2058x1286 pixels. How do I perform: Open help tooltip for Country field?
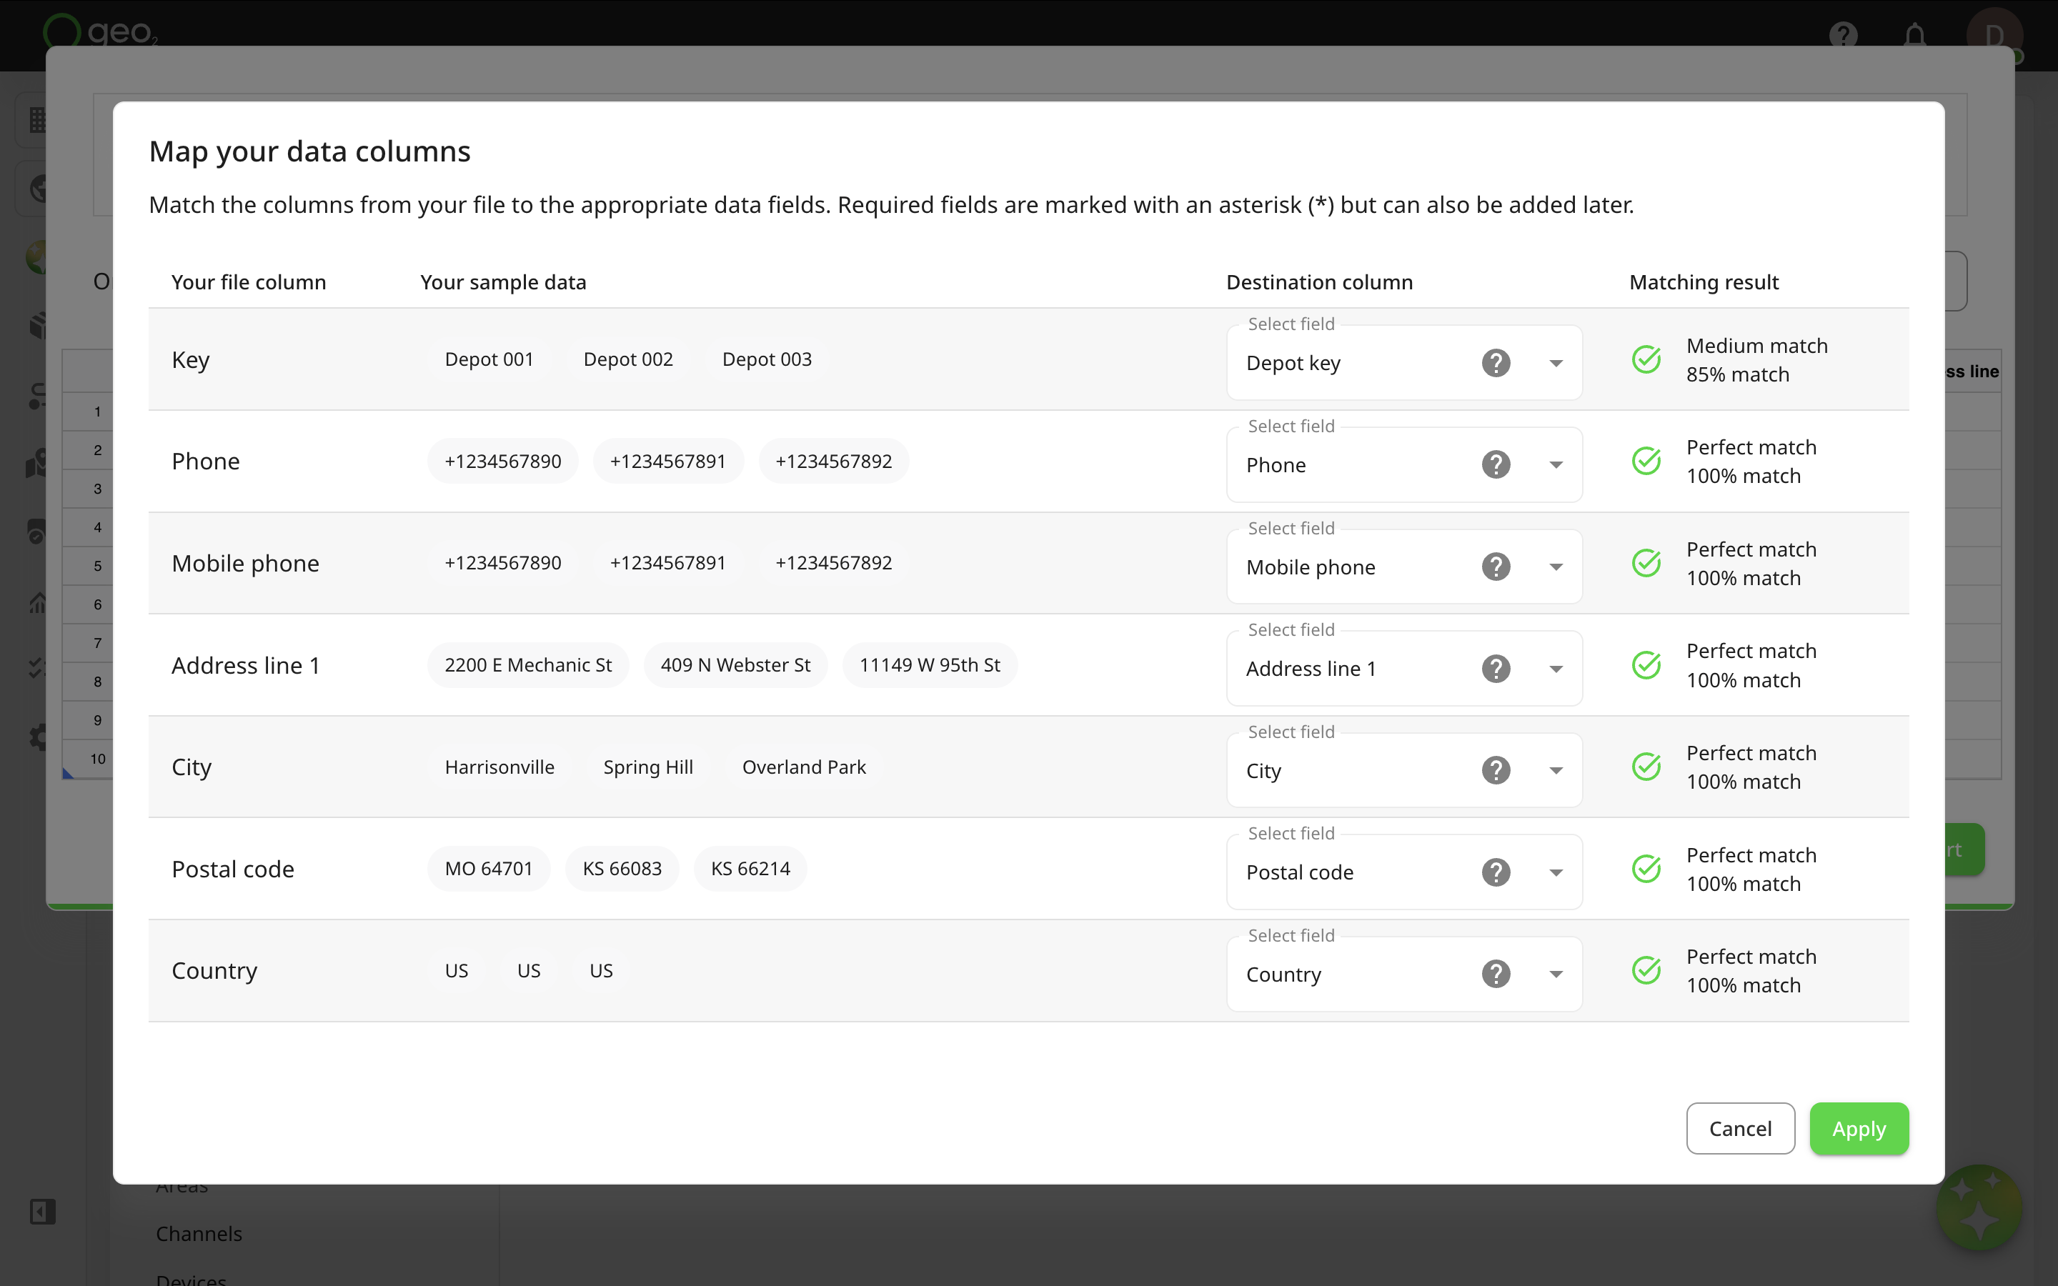click(x=1496, y=974)
